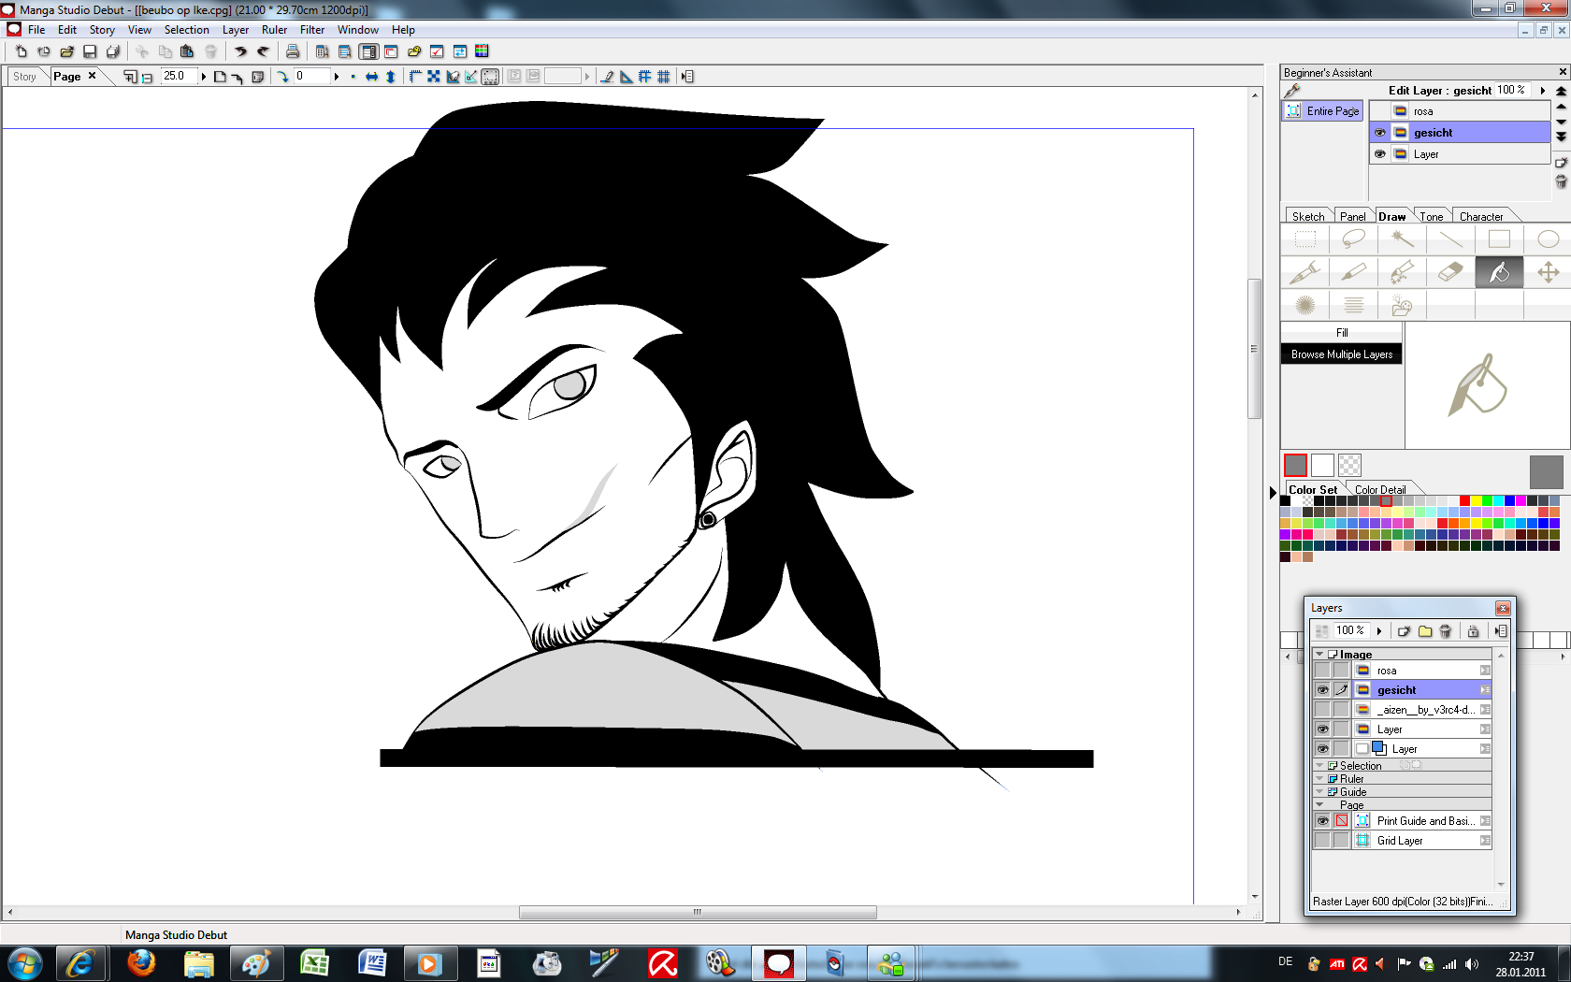
Task: Switch to the Color Detail tab
Action: click(1380, 489)
